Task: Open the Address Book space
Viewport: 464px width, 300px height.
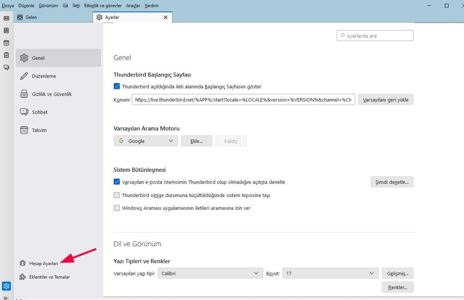Action: click(6, 31)
